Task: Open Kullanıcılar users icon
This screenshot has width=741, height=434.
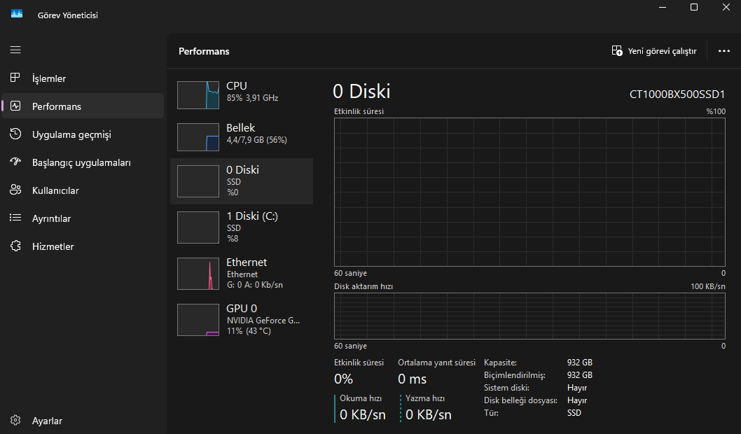Action: coord(15,190)
